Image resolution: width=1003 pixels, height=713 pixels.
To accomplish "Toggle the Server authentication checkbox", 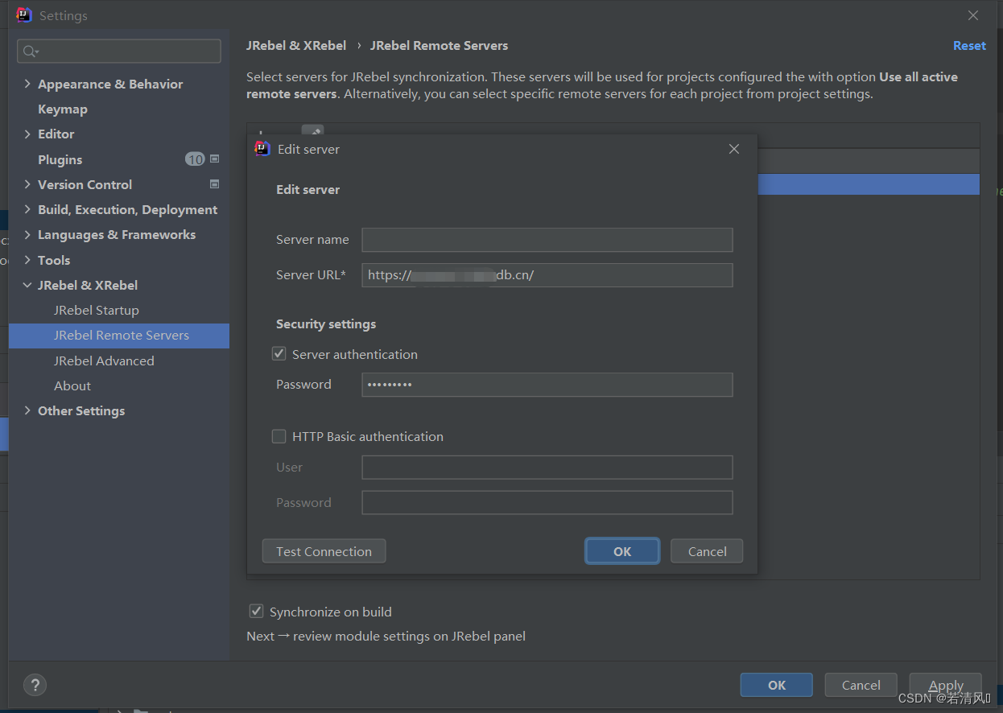I will point(279,353).
